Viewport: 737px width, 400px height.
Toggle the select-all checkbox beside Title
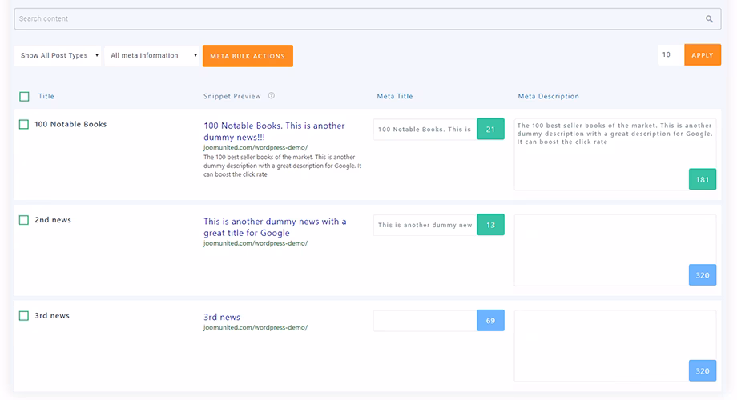point(24,97)
